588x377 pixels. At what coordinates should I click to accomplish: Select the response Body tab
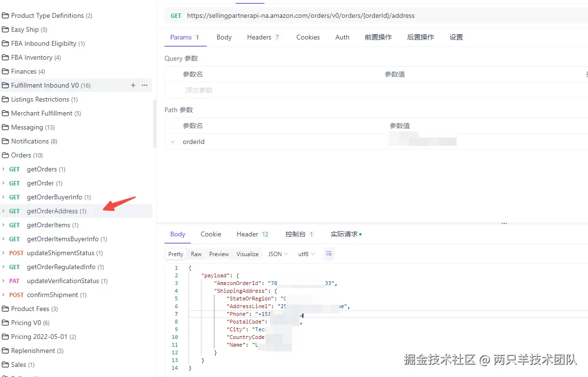pos(177,234)
